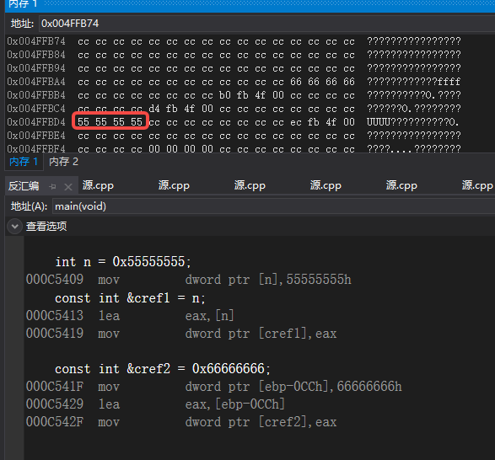Open the rightmost 源.cpp tab
This screenshot has height=460, width=495.
tap(477, 185)
